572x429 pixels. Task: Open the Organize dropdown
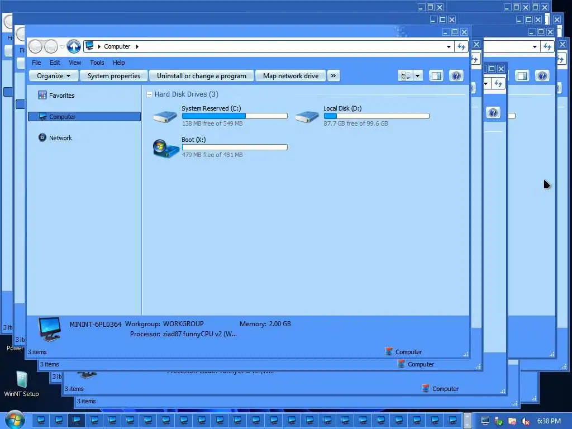[54, 76]
